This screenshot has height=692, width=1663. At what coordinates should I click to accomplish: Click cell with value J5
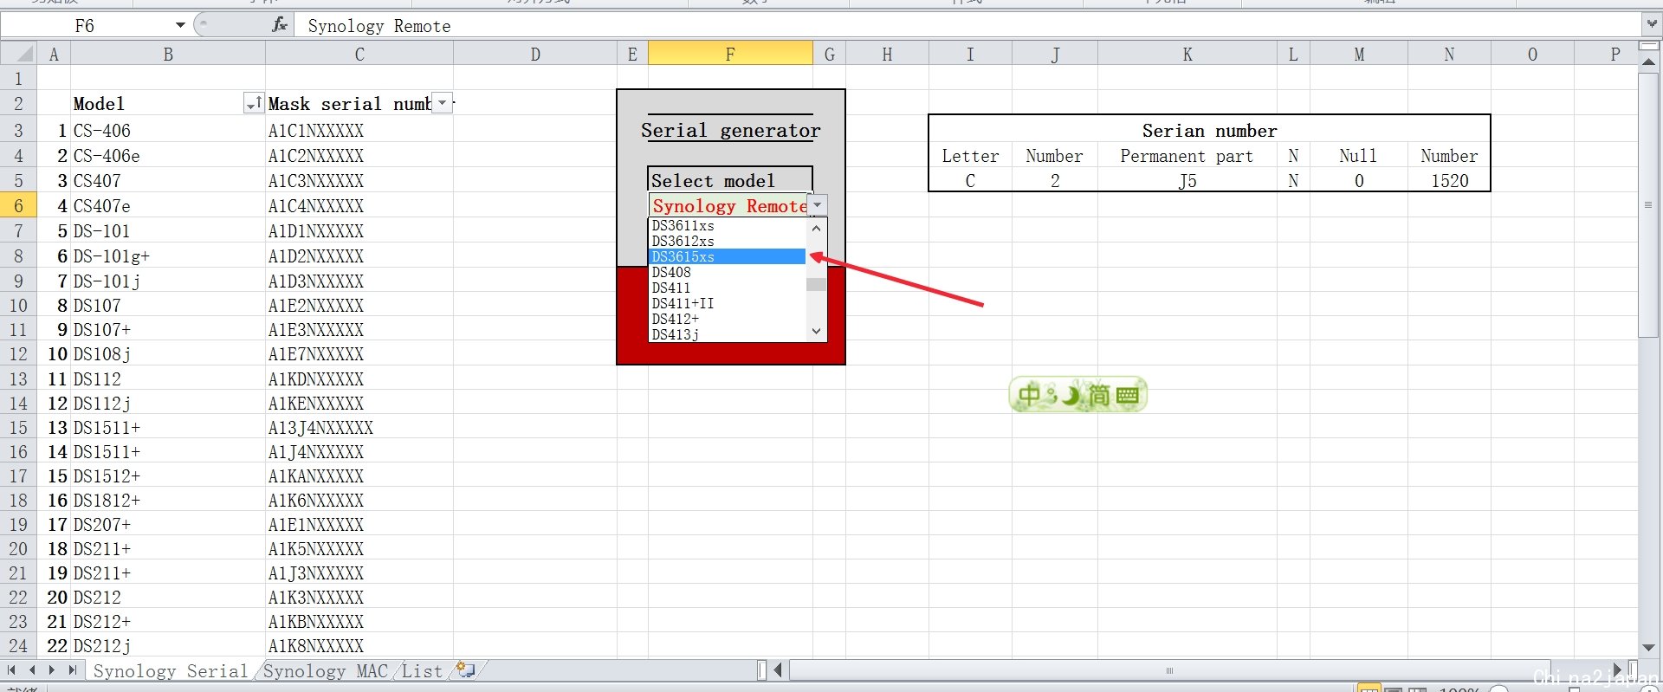pyautogui.click(x=1187, y=180)
